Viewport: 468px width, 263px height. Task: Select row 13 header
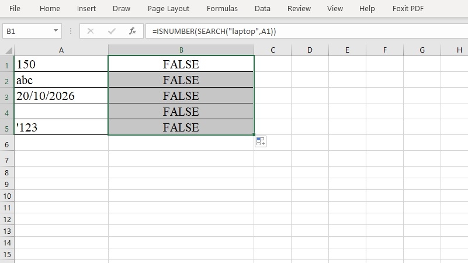7,231
